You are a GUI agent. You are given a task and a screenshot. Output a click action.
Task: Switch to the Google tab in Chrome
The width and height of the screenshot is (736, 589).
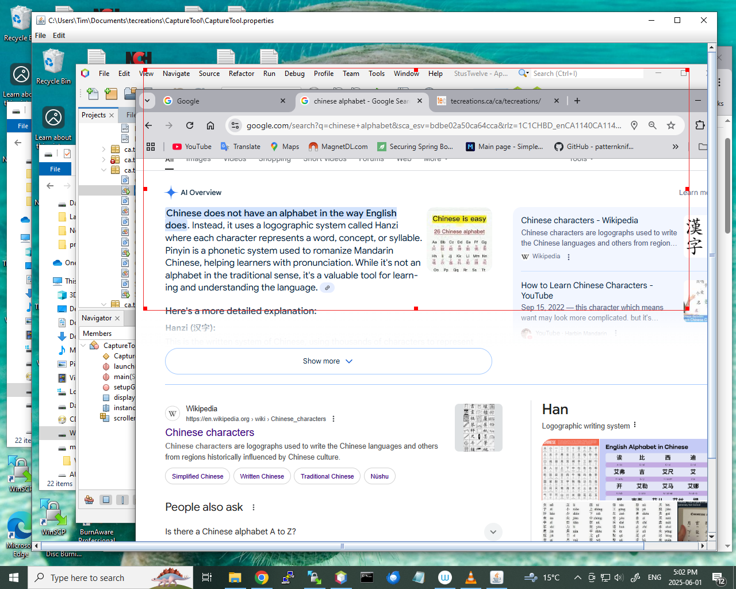224,101
